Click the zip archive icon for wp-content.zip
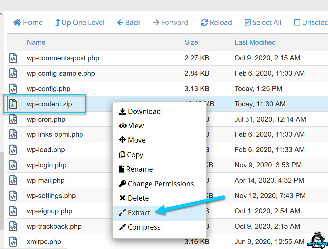This screenshot has width=328, height=249. pyautogui.click(x=13, y=104)
